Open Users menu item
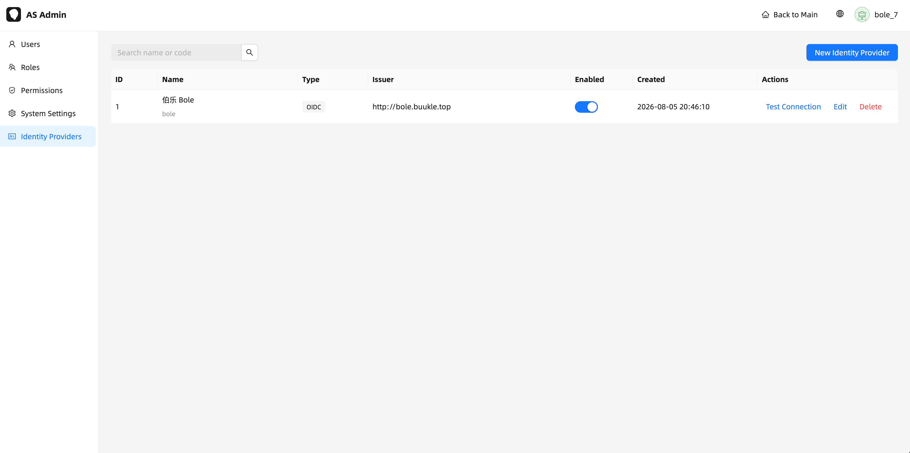The image size is (910, 453). [x=48, y=44]
